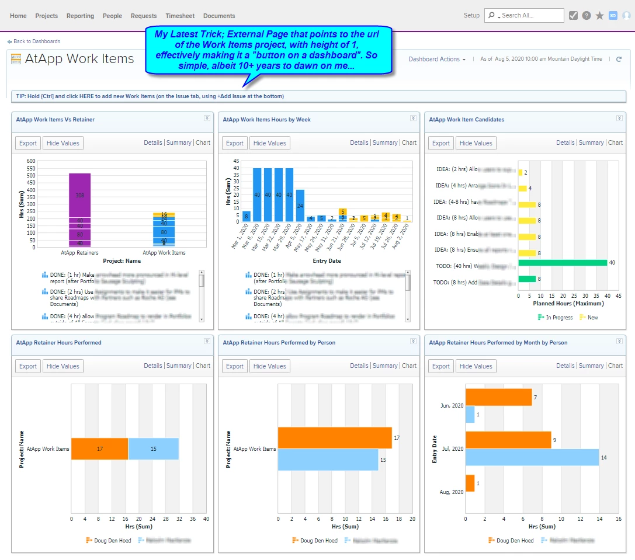Click chart icon beside DONE: (1 hr) Make in Vs Retainer
The image size is (635, 560).
44,275
